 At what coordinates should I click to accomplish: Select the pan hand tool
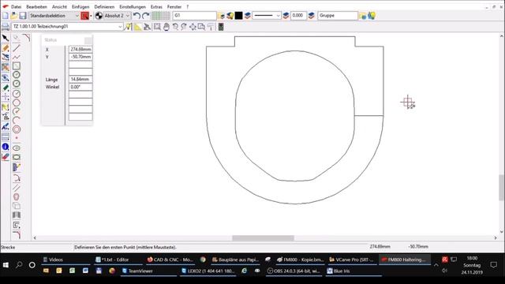[166, 27]
